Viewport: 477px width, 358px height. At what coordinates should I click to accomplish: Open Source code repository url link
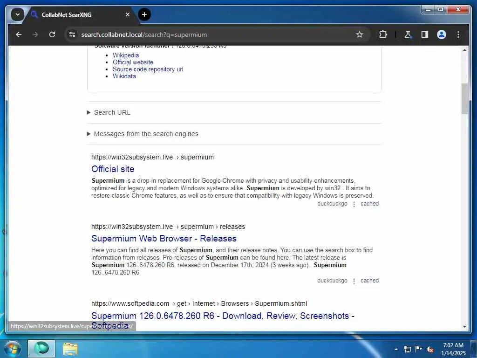148,69
